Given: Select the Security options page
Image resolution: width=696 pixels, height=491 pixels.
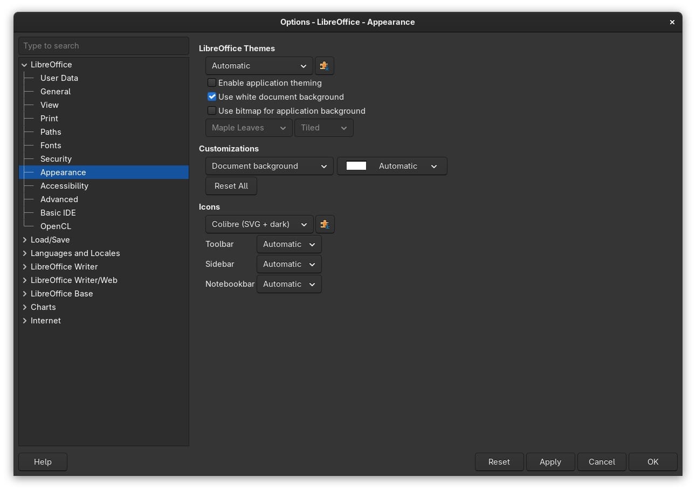Looking at the screenshot, I should click(x=56, y=159).
